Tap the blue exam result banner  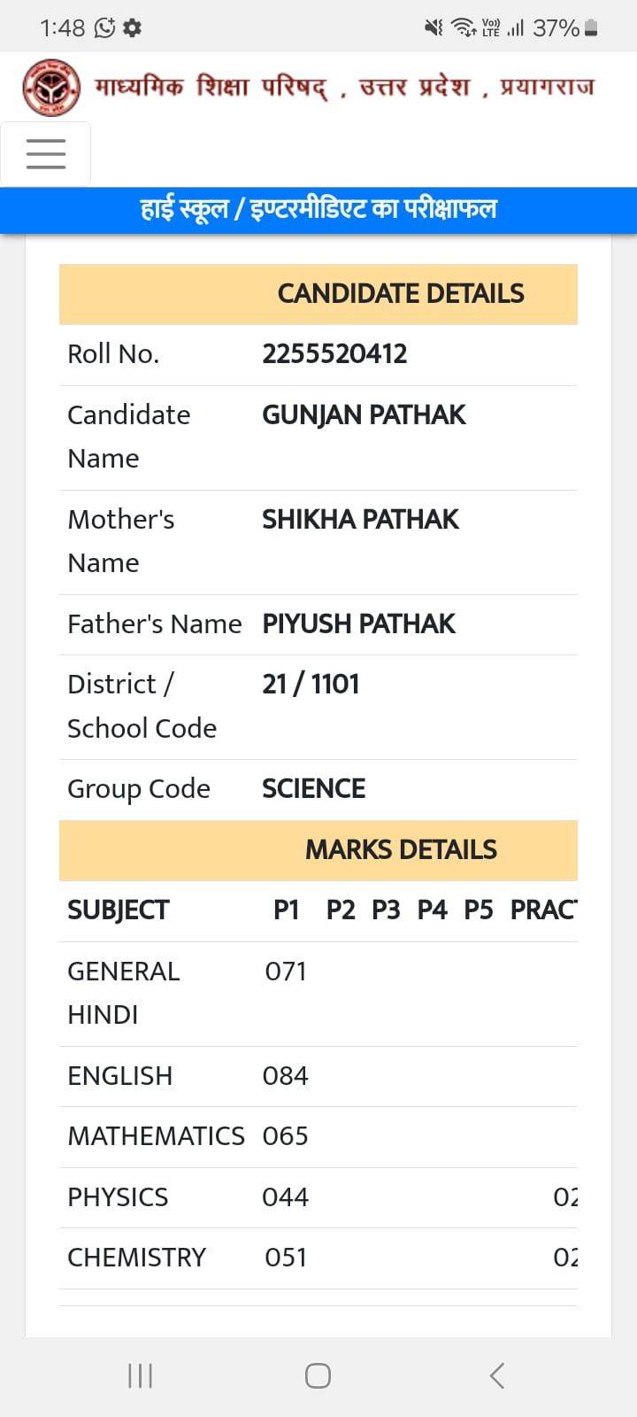tap(318, 210)
